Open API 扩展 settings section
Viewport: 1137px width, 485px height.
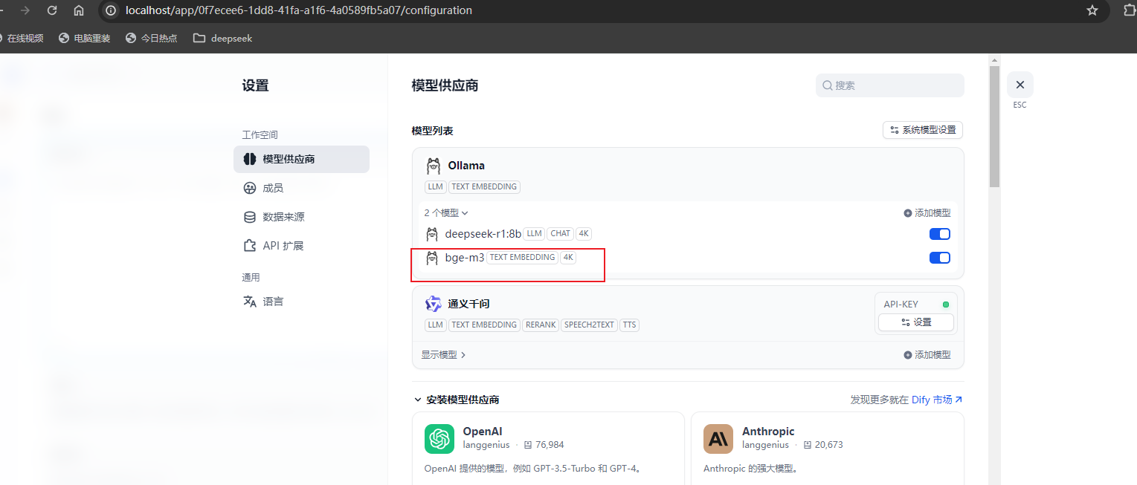[301, 245]
